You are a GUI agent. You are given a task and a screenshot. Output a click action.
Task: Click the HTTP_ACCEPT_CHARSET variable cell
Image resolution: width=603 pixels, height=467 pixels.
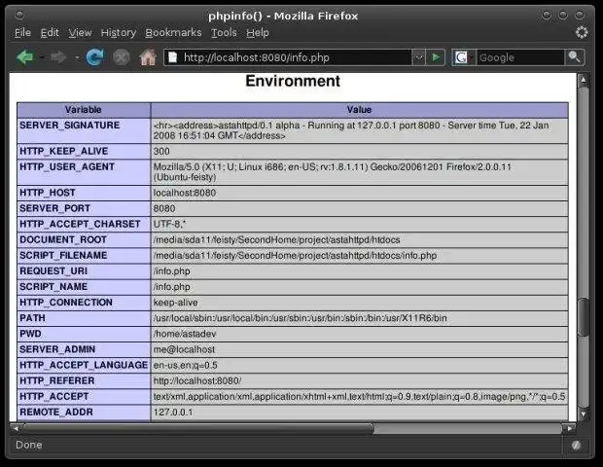point(84,224)
